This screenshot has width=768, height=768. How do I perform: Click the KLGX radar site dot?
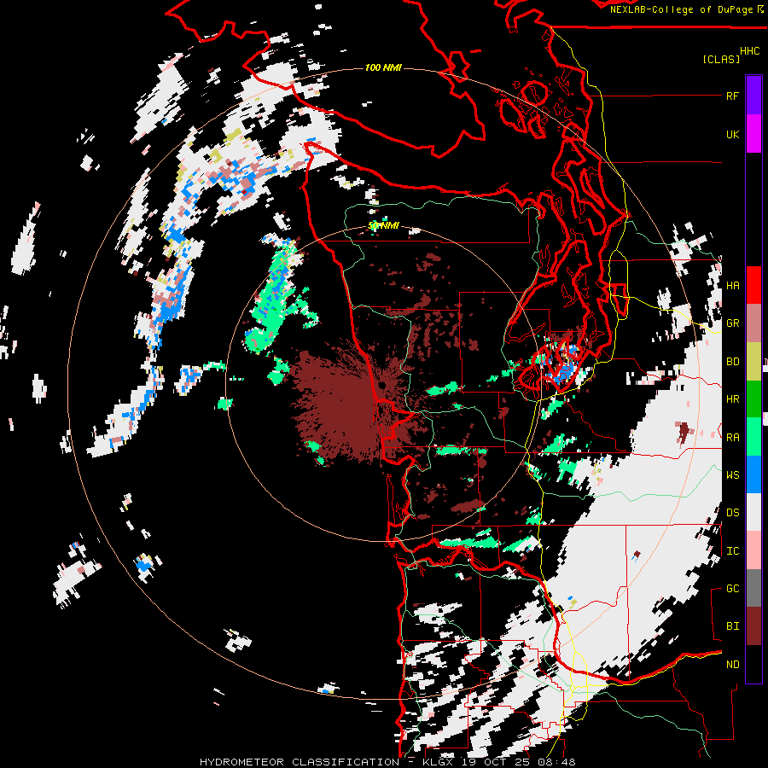click(381, 386)
